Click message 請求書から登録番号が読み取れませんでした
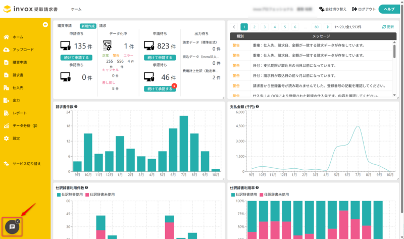Image resolution: width=404 pixels, height=239 pixels. click(x=319, y=86)
